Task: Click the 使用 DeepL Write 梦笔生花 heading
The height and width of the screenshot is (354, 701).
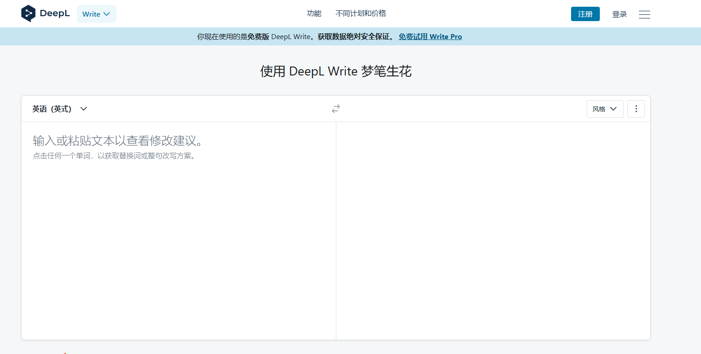Action: [336, 71]
